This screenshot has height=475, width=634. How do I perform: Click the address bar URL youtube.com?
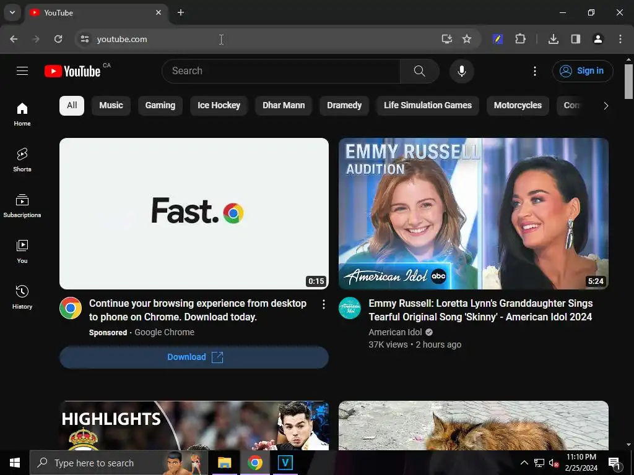point(122,39)
